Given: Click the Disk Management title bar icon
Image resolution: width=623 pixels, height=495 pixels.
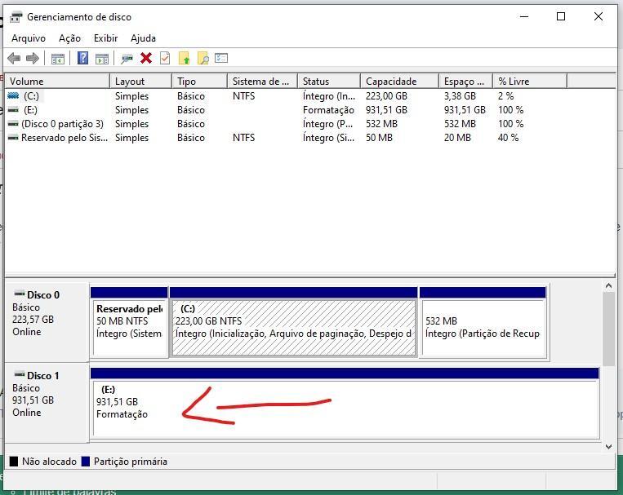Looking at the screenshot, I should pyautogui.click(x=16, y=17).
